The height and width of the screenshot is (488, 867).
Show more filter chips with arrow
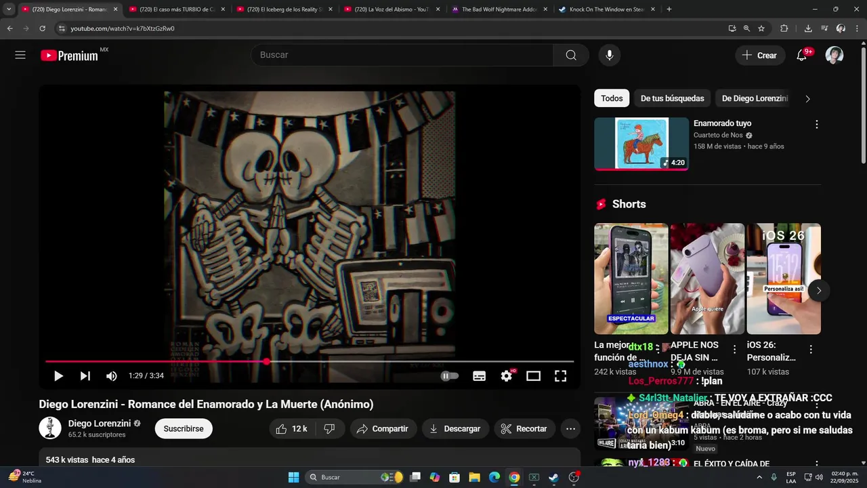[x=807, y=99]
